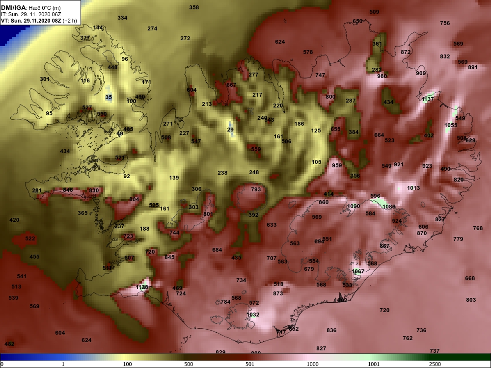This screenshot has height=368, width=491.
Task: Select the map value 667
Action: [x=231, y=85]
